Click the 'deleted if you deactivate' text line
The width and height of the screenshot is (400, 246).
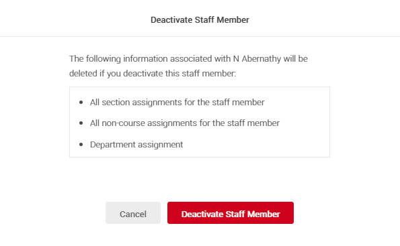153,74
